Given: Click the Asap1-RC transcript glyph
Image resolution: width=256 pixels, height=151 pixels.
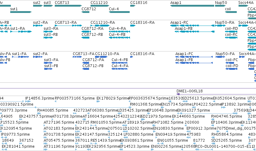Looking at the screenshot, I should pos(192,26).
